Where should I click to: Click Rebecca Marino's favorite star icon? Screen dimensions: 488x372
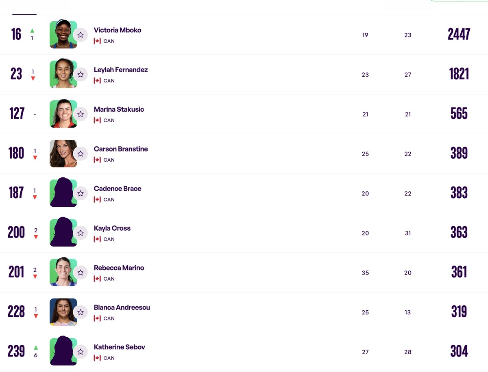(x=81, y=273)
